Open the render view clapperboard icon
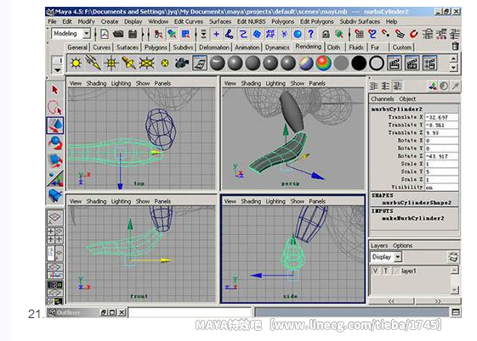This screenshot has height=341, width=477. point(395,64)
